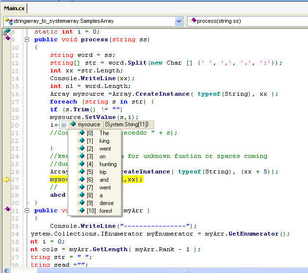Collapse the method outline on line 31
The width and height of the screenshot is (308, 273).
[x=27, y=211]
